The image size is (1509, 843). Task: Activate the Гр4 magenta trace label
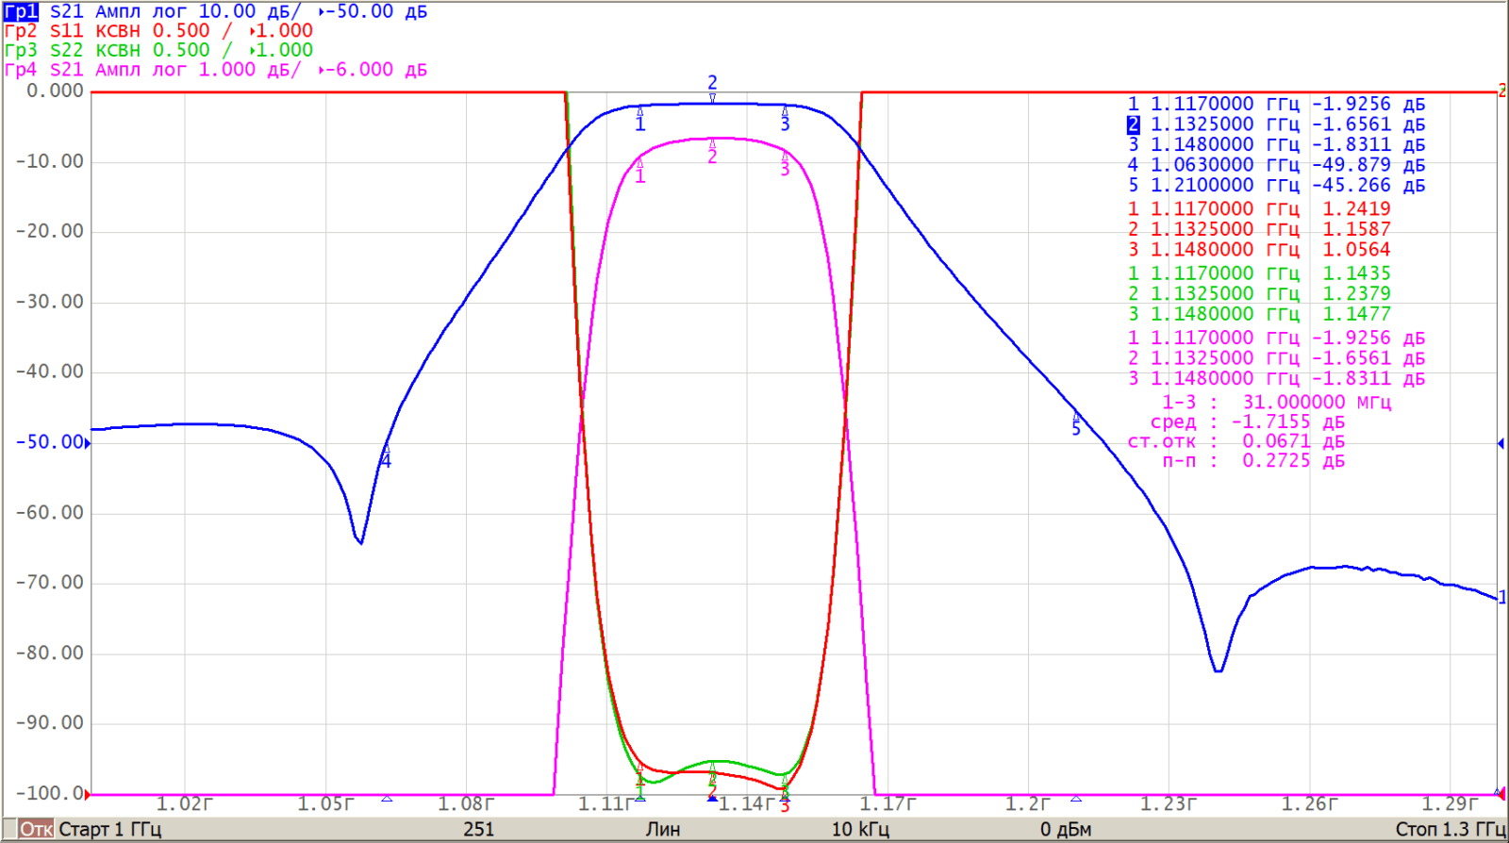point(21,70)
